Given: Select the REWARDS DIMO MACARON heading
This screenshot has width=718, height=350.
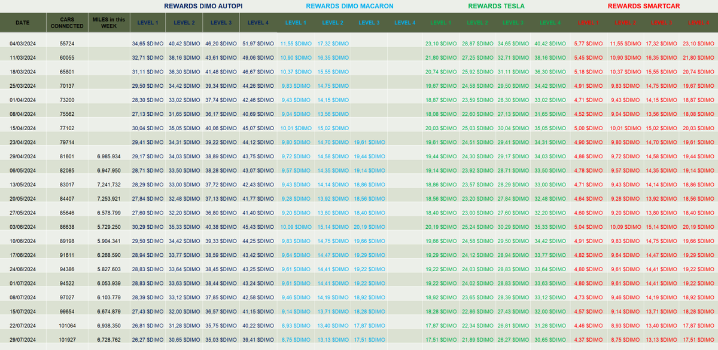Looking at the screenshot, I should pos(349,6).
